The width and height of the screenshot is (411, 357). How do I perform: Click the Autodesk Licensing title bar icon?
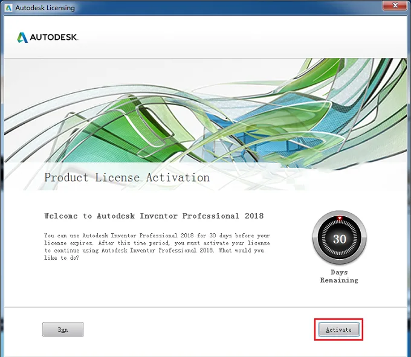coord(8,8)
